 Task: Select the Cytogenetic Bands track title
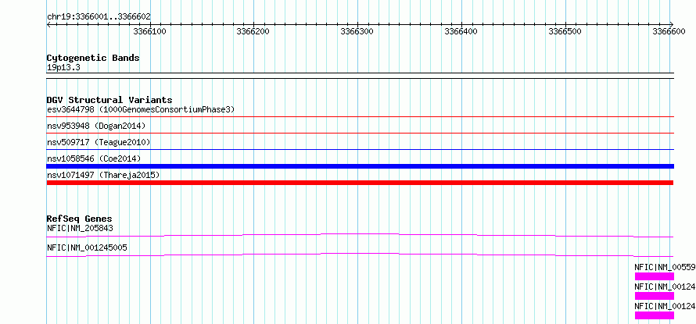tap(93, 58)
